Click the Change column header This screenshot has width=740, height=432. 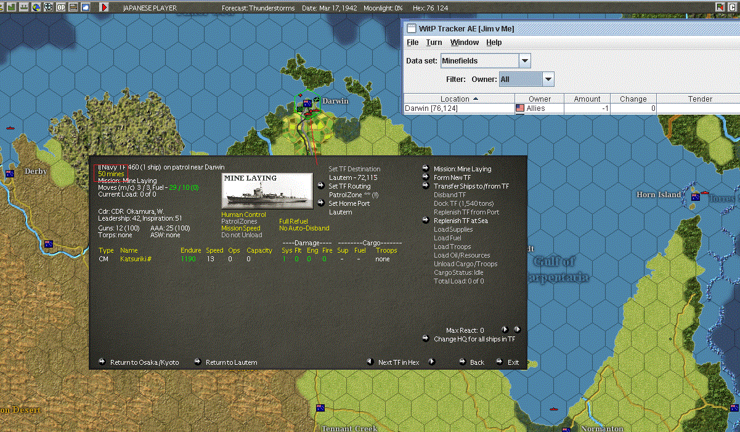pos(633,99)
